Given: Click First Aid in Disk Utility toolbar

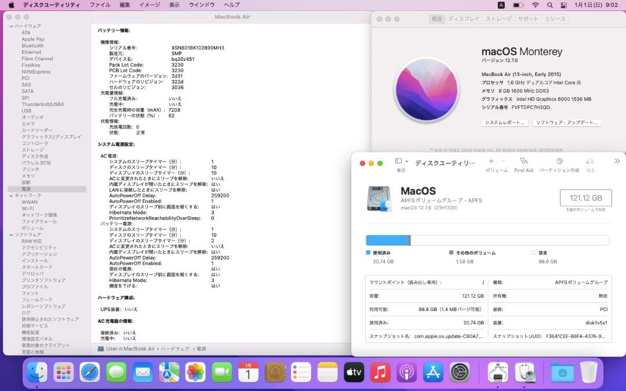Looking at the screenshot, I should point(523,165).
